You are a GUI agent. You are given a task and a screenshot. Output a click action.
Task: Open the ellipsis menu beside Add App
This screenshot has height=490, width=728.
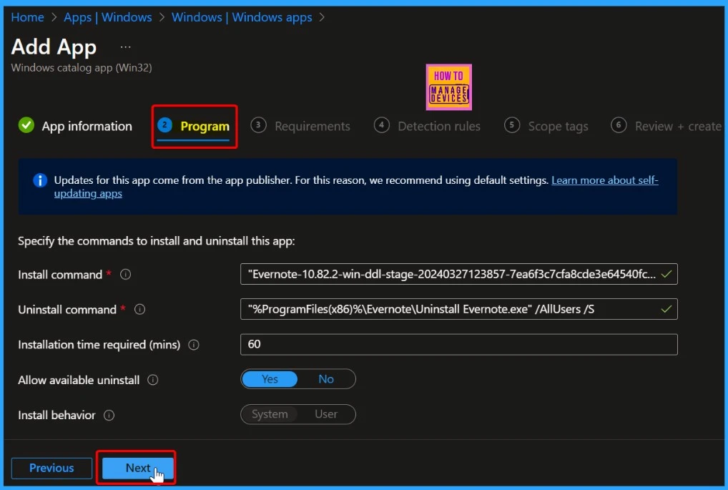[x=125, y=47]
